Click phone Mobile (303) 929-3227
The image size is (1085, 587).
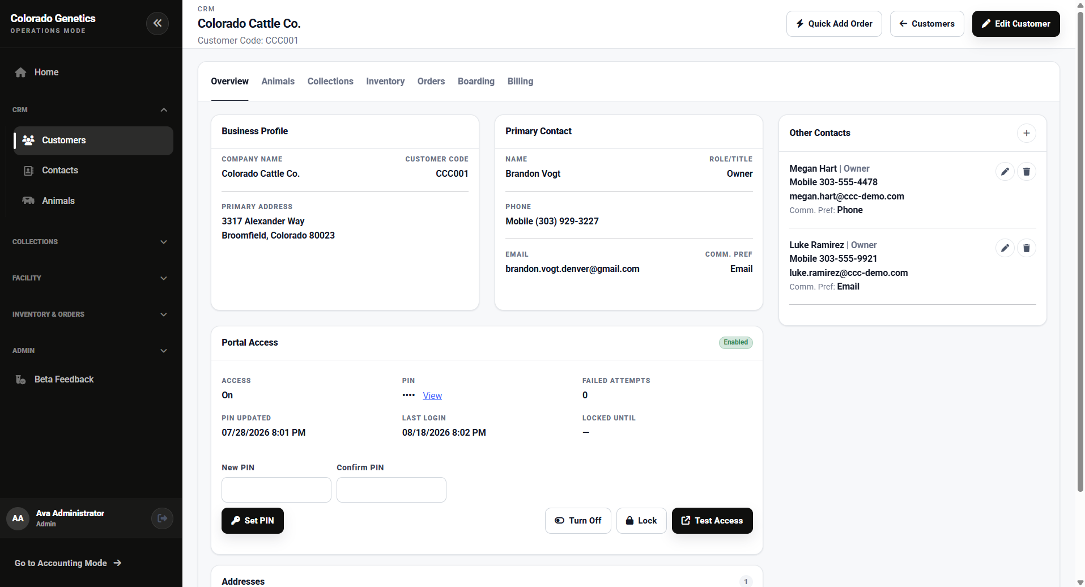[x=552, y=222]
